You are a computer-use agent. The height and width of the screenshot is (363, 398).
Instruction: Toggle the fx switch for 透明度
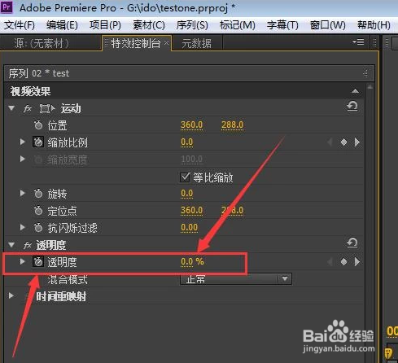[x=28, y=246]
